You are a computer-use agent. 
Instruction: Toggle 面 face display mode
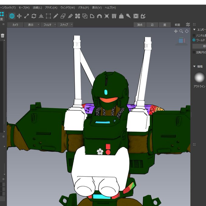tap(165, 25)
